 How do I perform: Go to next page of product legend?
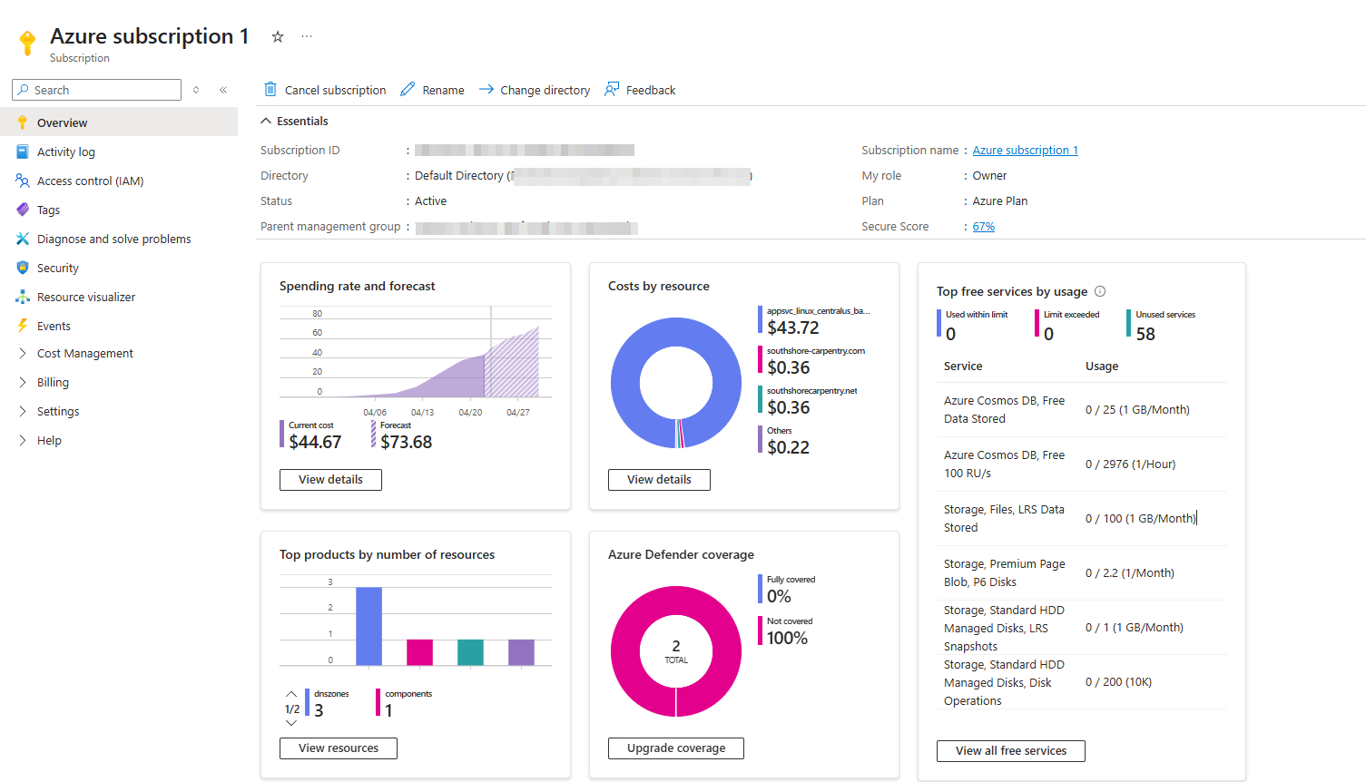pos(291,723)
